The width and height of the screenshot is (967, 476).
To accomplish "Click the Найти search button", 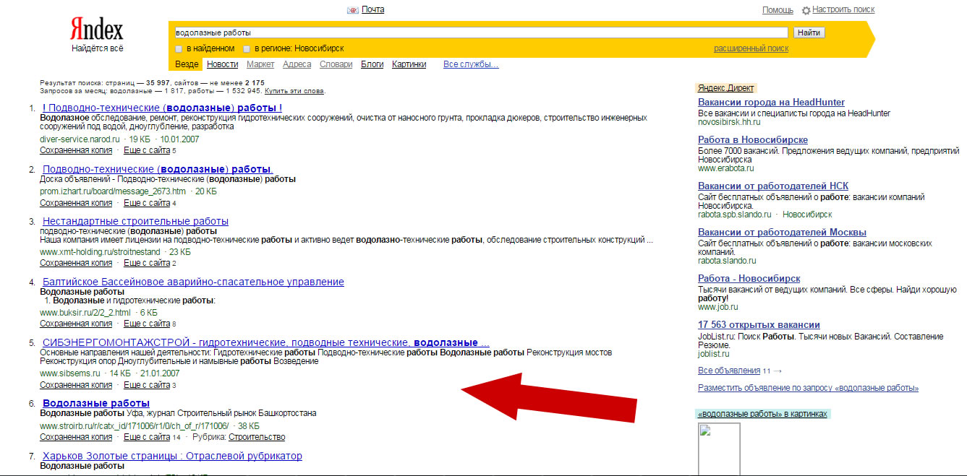I will point(809,33).
